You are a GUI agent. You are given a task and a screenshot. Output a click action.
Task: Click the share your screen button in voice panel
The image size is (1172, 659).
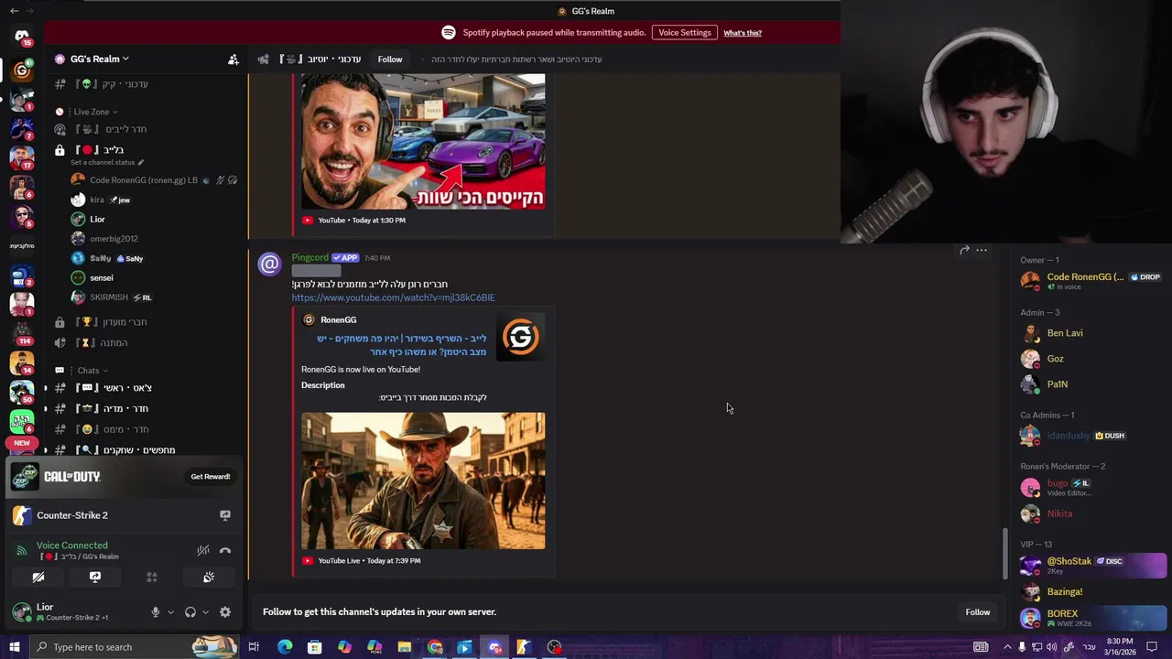pyautogui.click(x=95, y=578)
